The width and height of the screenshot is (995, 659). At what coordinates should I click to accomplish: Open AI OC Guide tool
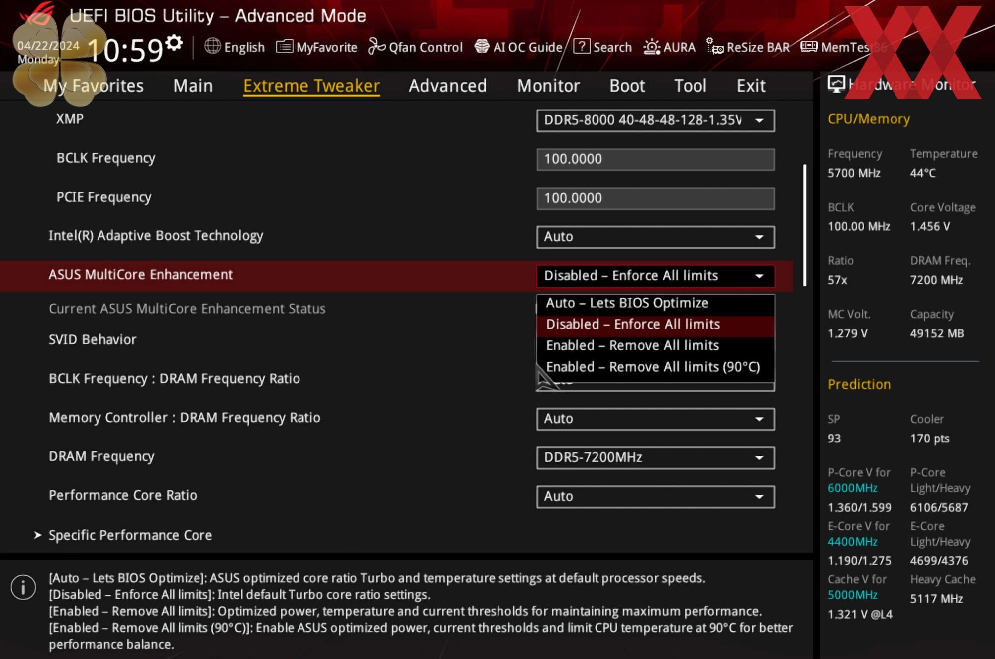[519, 46]
